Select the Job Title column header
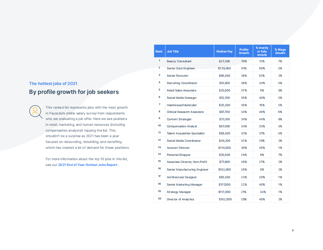323x250 pixels. (173, 52)
